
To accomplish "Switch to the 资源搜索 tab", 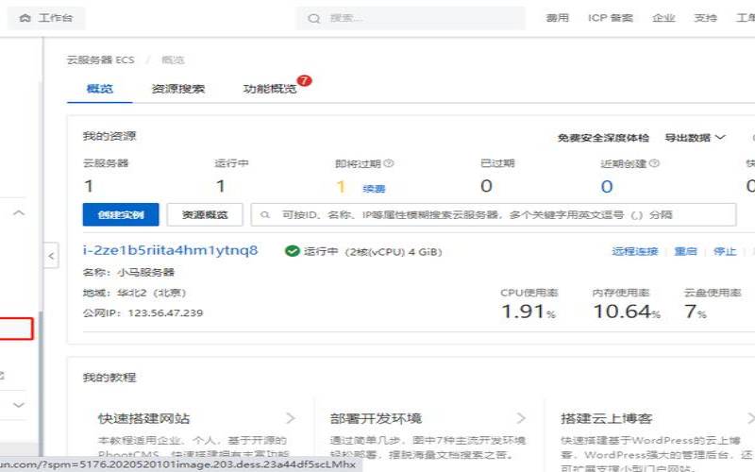I will pos(178,89).
